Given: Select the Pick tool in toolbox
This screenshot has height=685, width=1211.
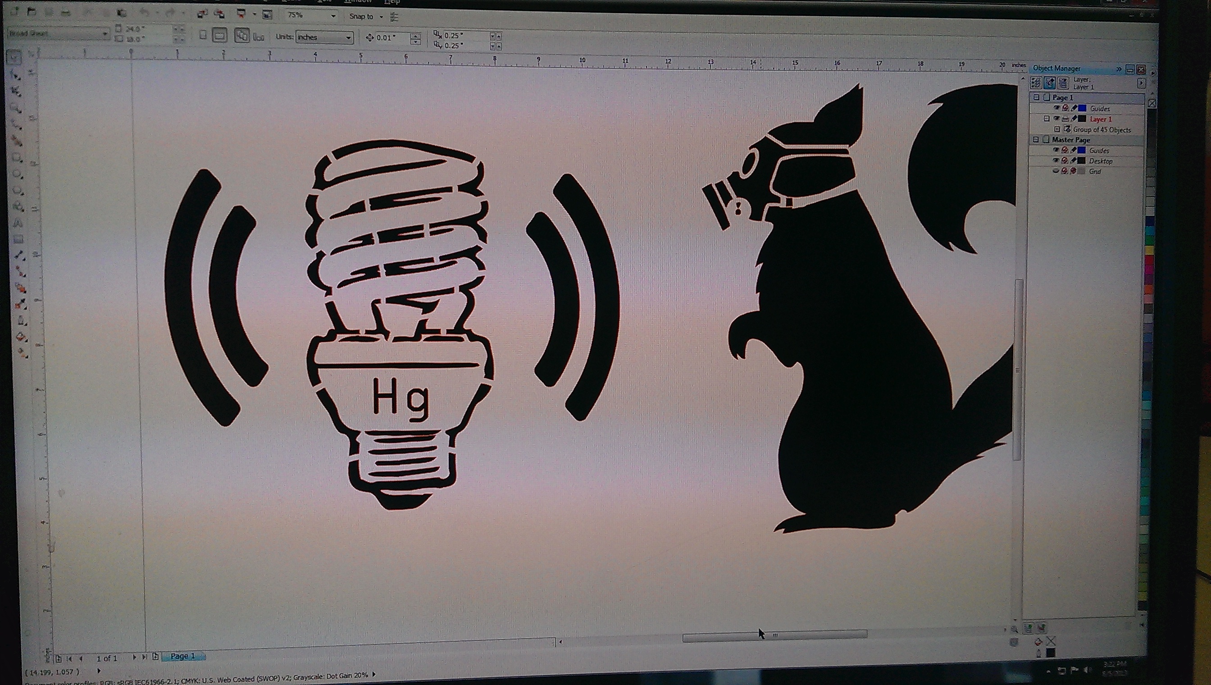Looking at the screenshot, I should click(x=14, y=57).
